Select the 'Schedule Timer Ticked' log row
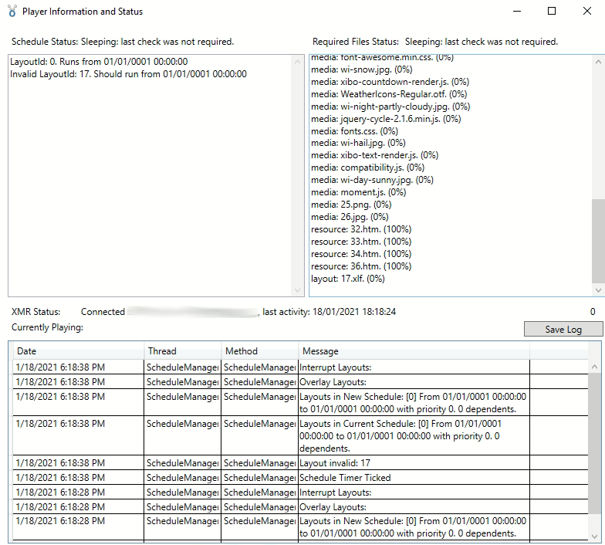The image size is (605, 545). point(345,478)
